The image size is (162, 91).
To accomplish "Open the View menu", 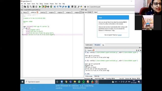I will click(60, 4).
